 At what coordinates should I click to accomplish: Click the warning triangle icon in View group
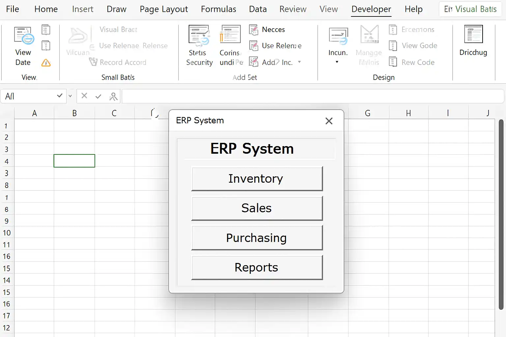[x=46, y=63]
